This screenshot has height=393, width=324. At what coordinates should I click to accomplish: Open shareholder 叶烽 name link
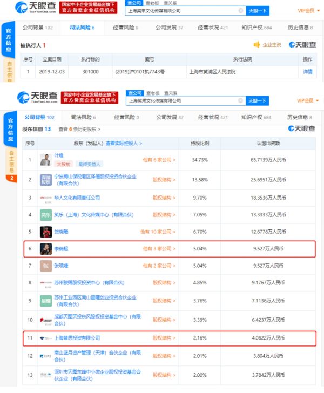[59, 155]
